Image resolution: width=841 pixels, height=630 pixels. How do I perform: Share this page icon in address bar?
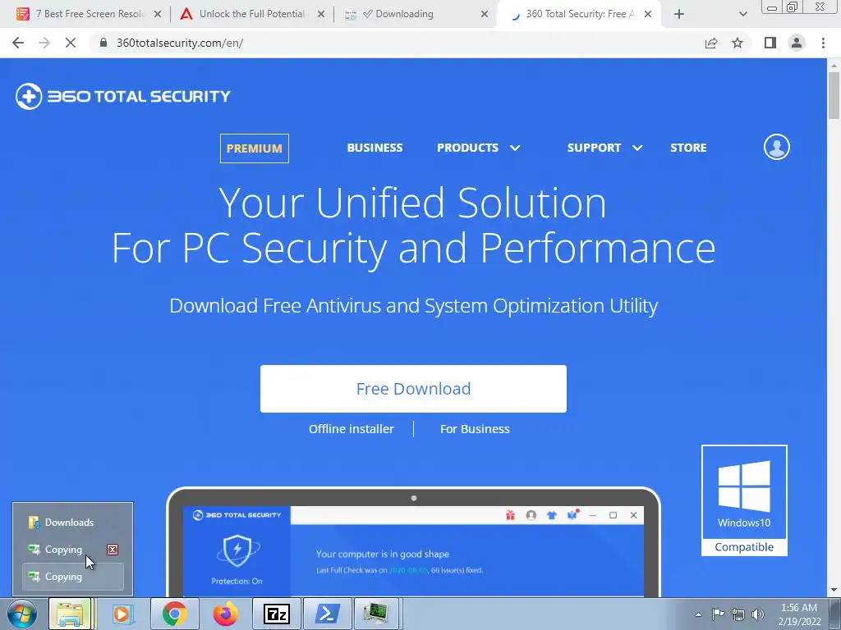(711, 43)
